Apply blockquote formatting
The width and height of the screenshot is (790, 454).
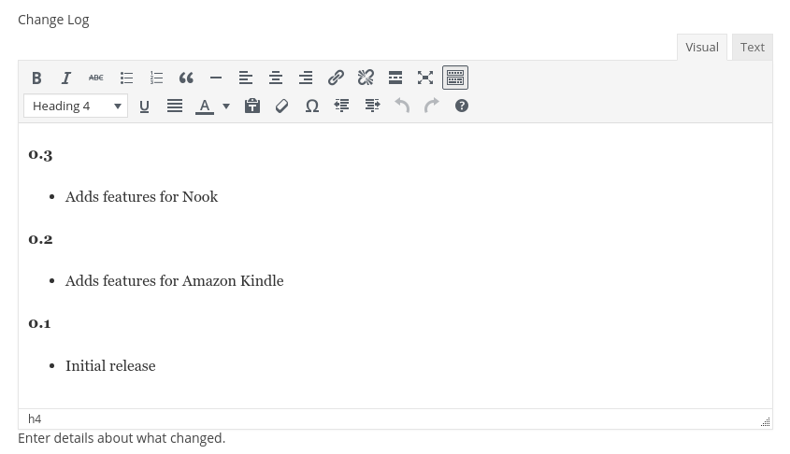point(186,78)
